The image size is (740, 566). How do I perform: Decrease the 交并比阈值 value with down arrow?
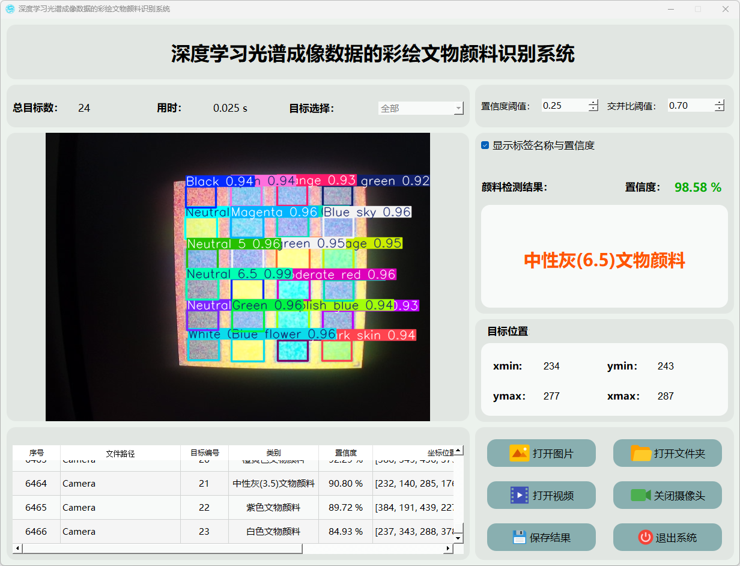click(720, 109)
